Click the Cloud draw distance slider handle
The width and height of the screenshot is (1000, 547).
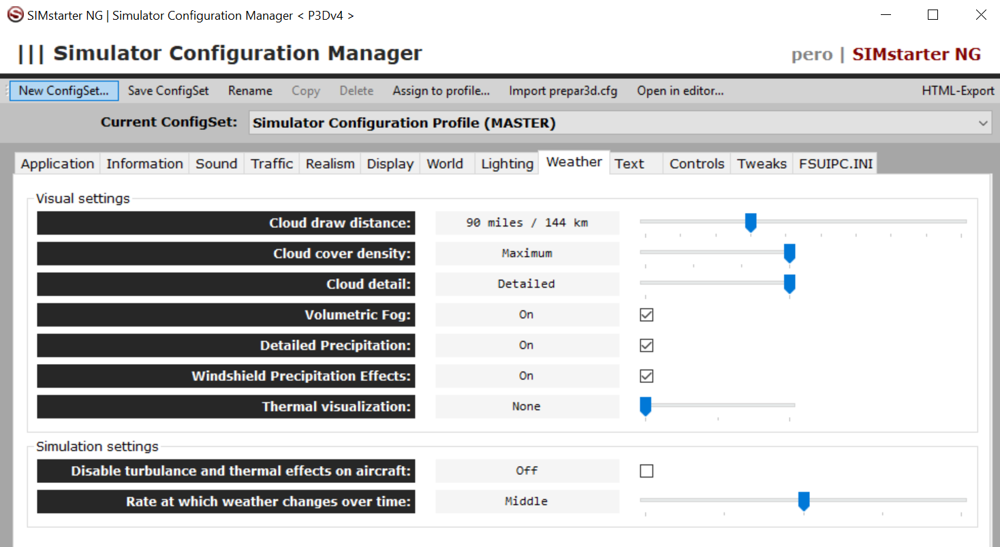pyautogui.click(x=751, y=222)
